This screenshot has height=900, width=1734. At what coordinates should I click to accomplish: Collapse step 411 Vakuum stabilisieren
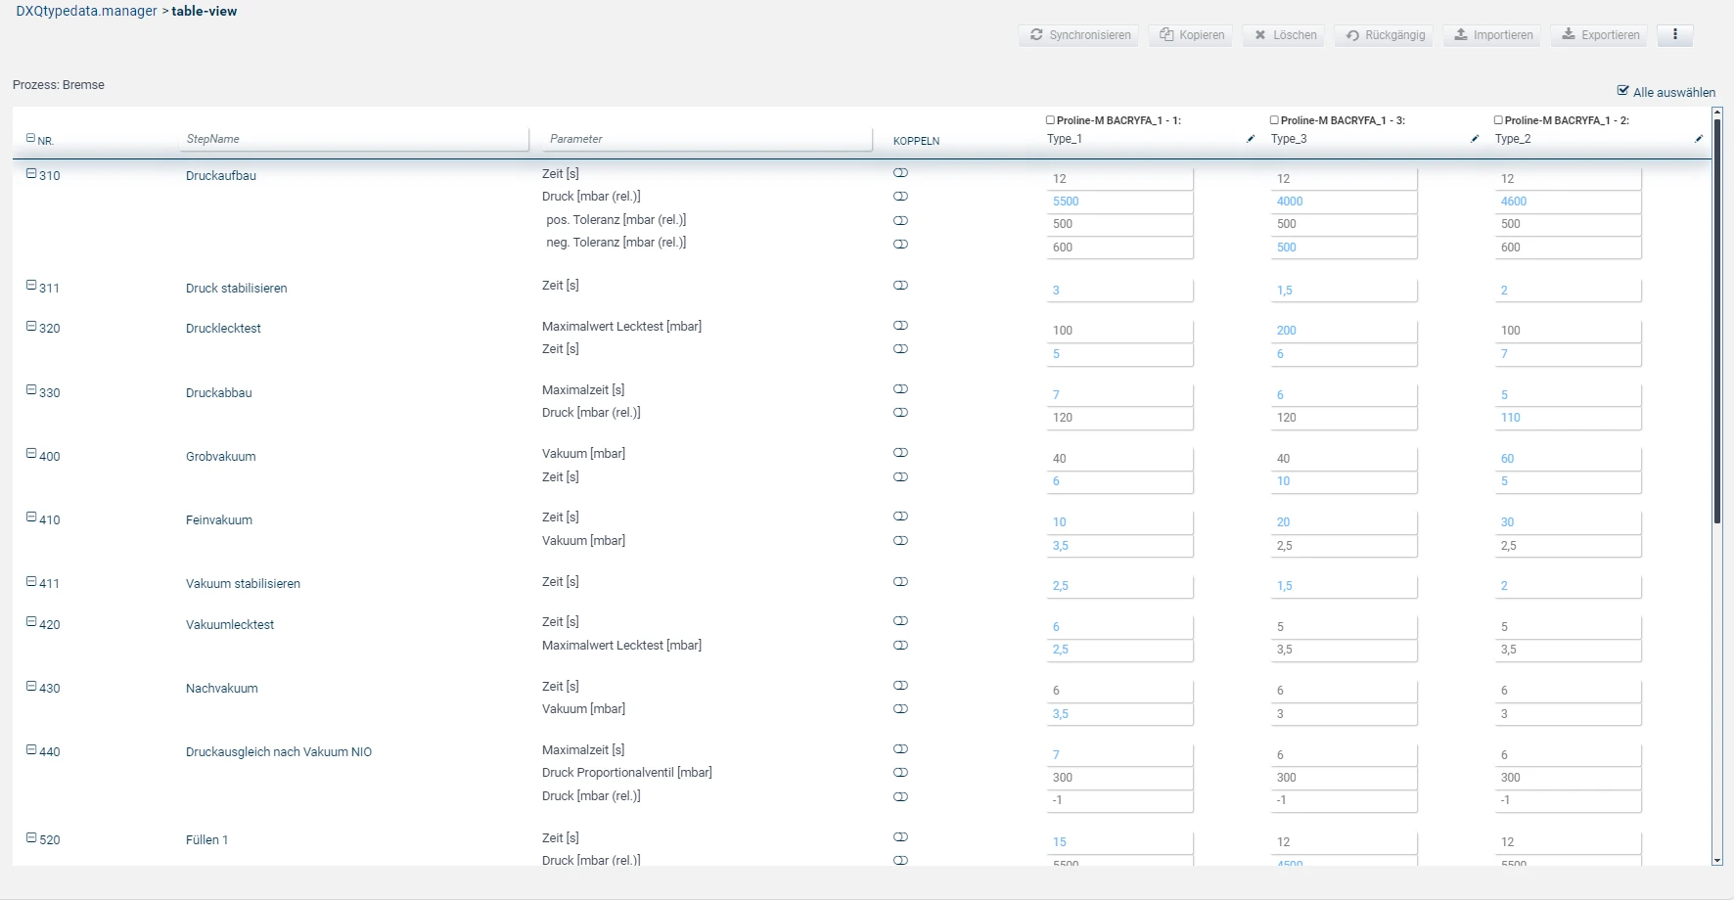click(31, 581)
